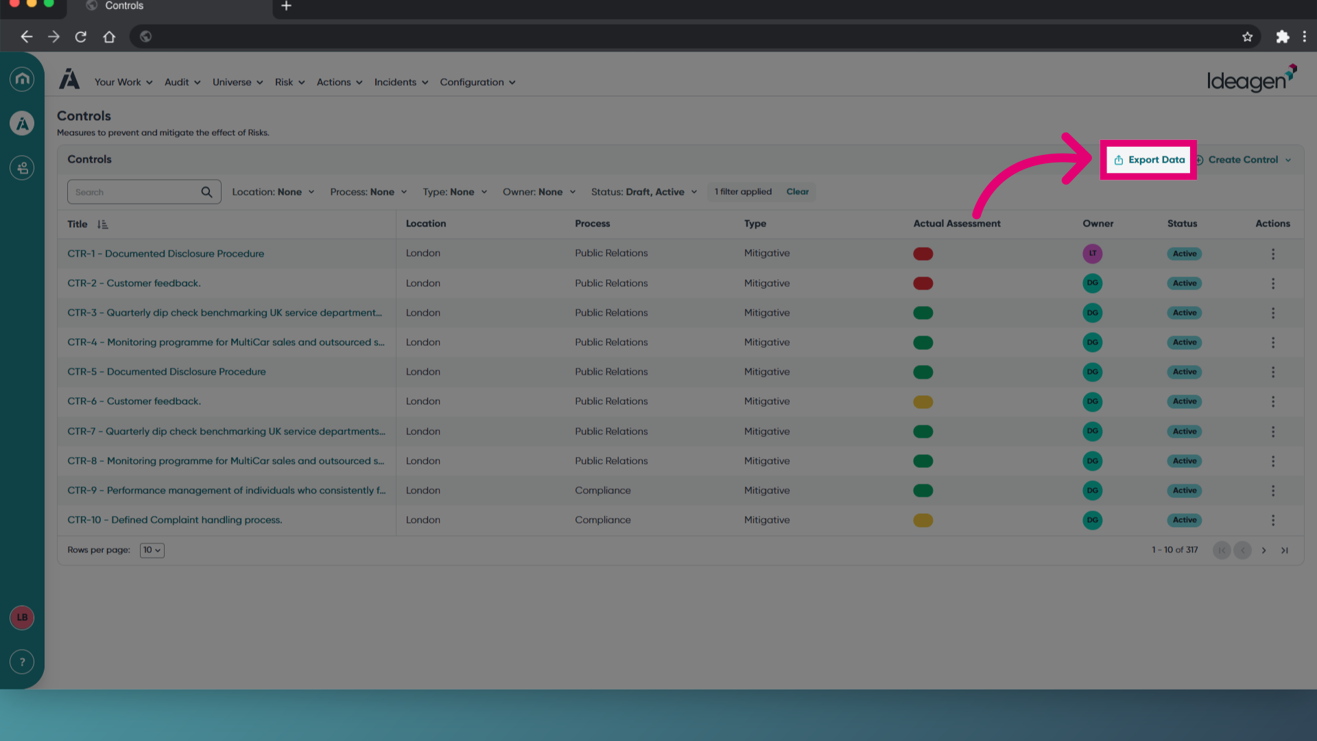Screen dimensions: 1317x741
Task: Open the Configuration menu
Action: coord(477,82)
